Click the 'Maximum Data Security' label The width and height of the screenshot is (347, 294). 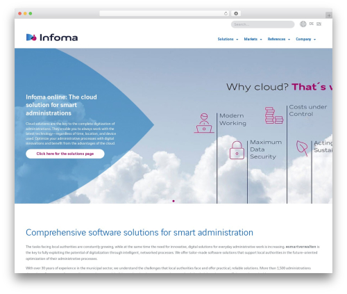pos(266,149)
